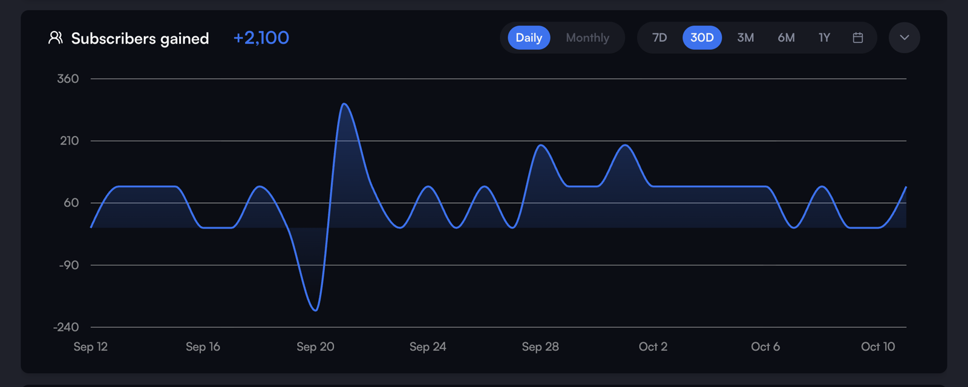Click the Oct 2 axis label
Screen dimensions: 968x387
653,347
